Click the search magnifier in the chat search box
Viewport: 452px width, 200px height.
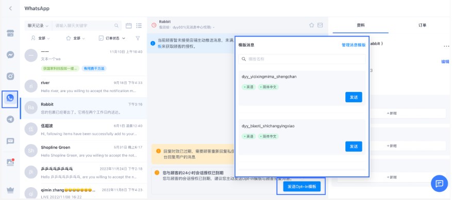tap(116, 26)
